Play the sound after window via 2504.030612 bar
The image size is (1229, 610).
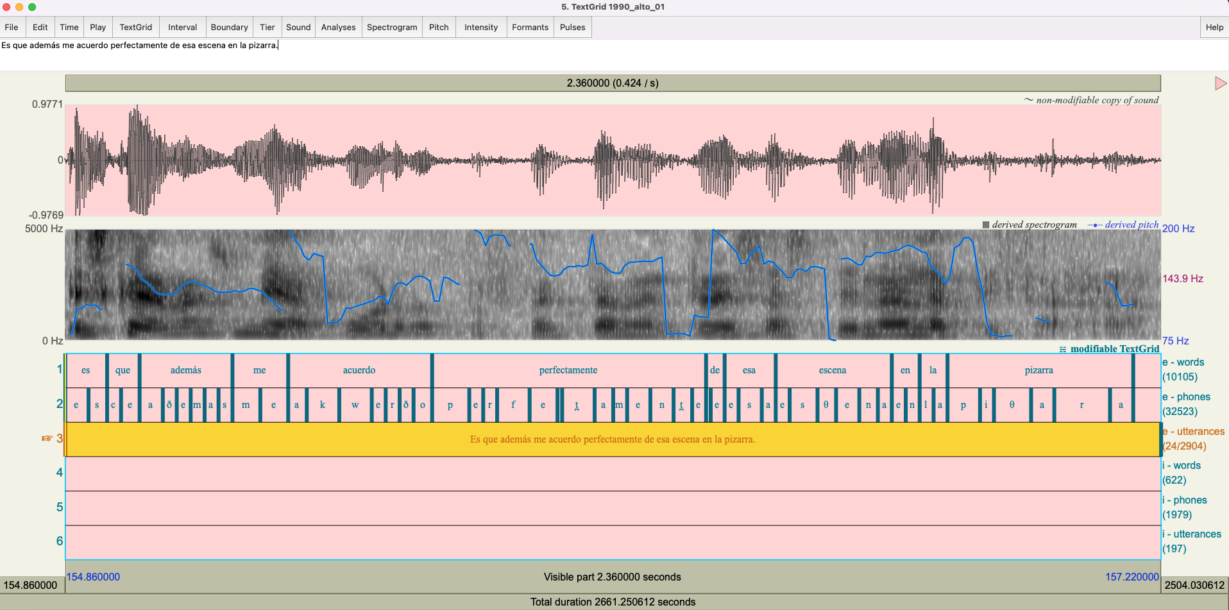pyautogui.click(x=1194, y=585)
